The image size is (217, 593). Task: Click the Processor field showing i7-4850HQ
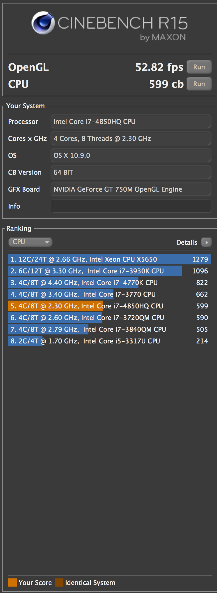(x=131, y=121)
